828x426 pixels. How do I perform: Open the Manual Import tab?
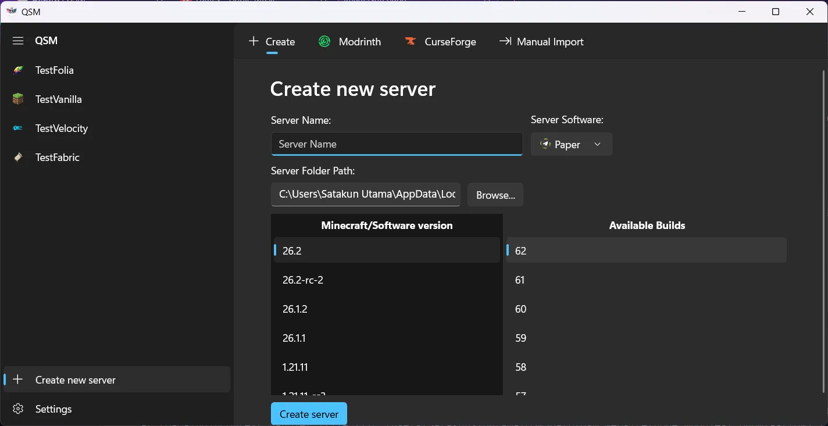541,42
